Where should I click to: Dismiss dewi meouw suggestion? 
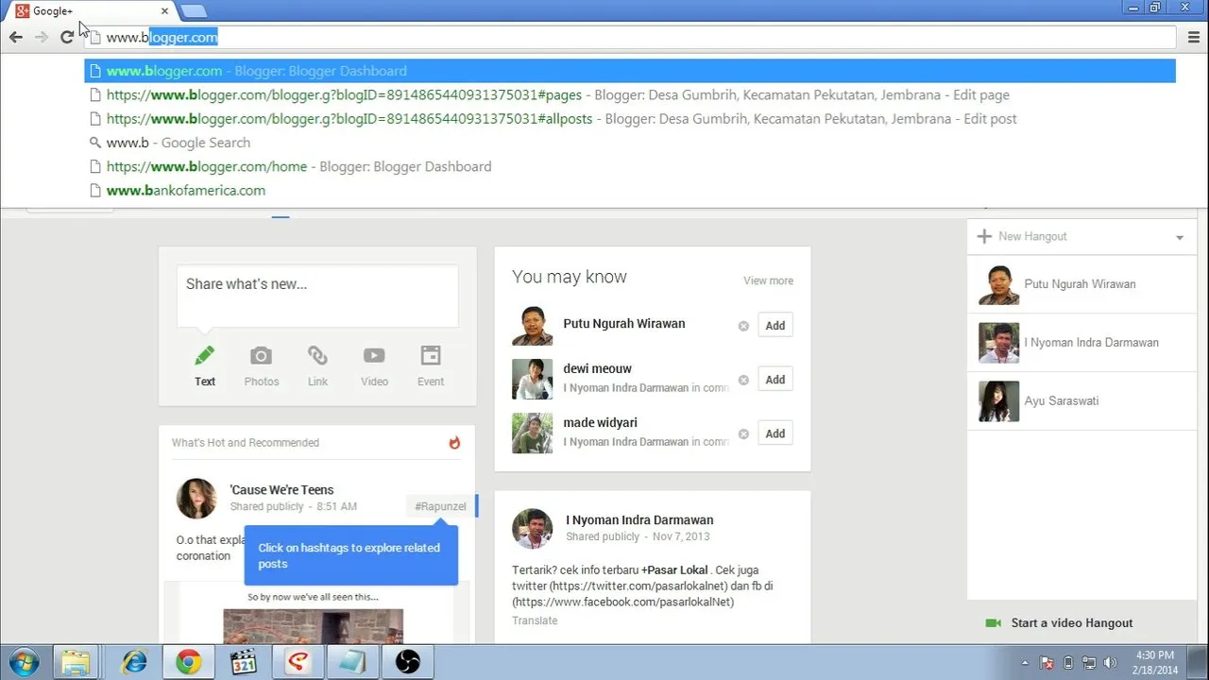(743, 380)
